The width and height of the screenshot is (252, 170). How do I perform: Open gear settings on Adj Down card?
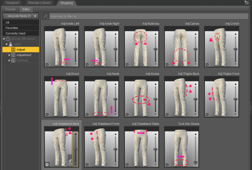click(x=47, y=114)
